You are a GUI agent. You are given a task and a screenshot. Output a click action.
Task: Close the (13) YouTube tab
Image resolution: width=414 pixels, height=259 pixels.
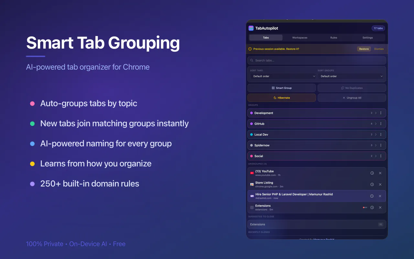point(380,173)
